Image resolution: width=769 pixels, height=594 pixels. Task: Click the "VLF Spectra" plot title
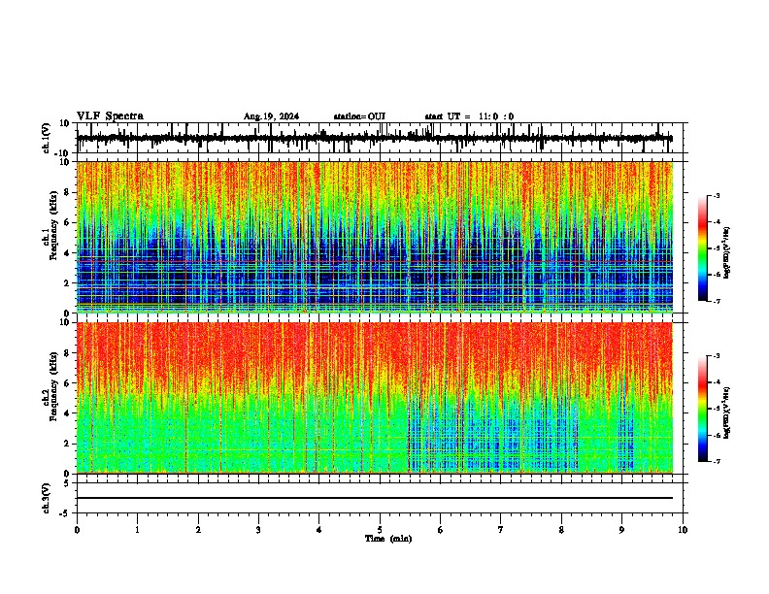coord(110,116)
